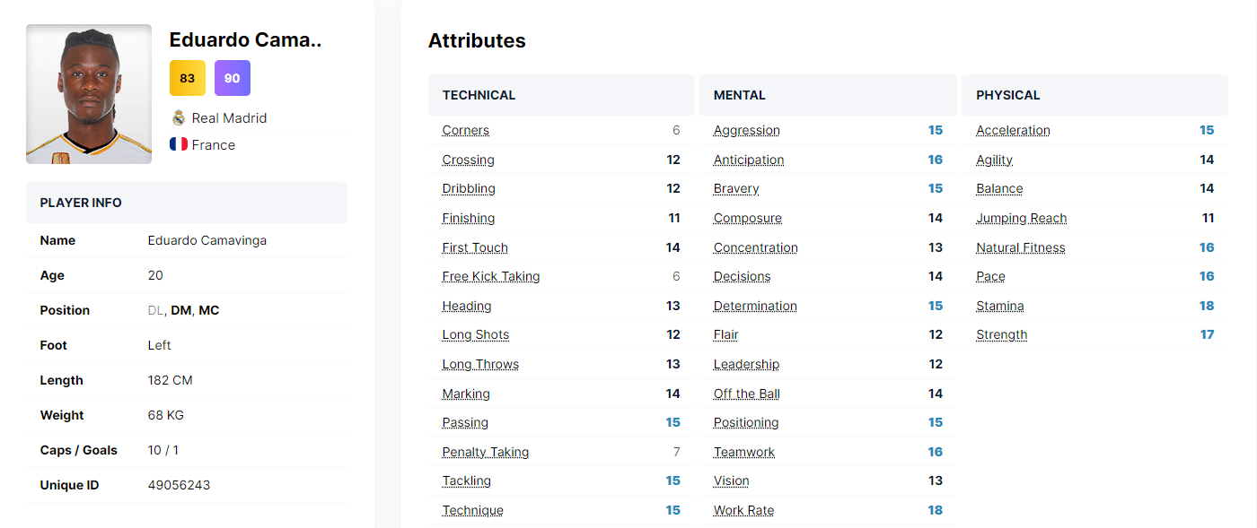Select the yellow 83 ability badge
The image size is (1257, 528).
point(187,78)
